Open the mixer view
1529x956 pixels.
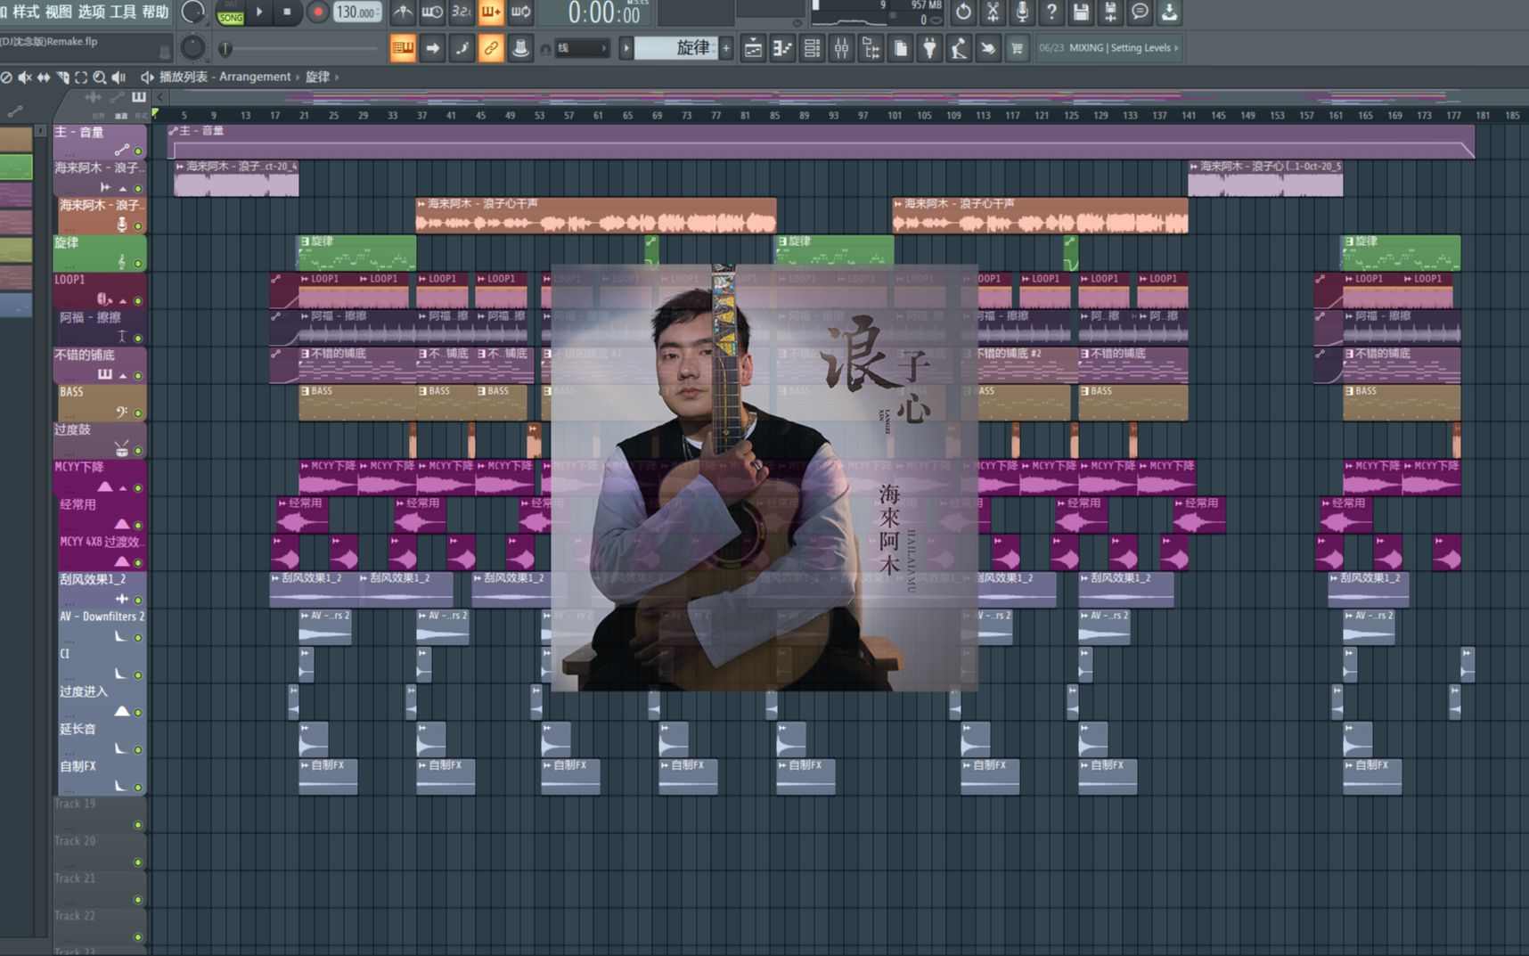841,48
